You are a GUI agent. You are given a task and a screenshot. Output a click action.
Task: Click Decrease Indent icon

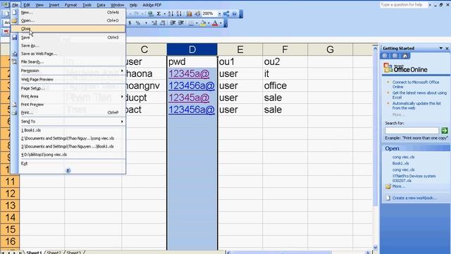(173, 23)
